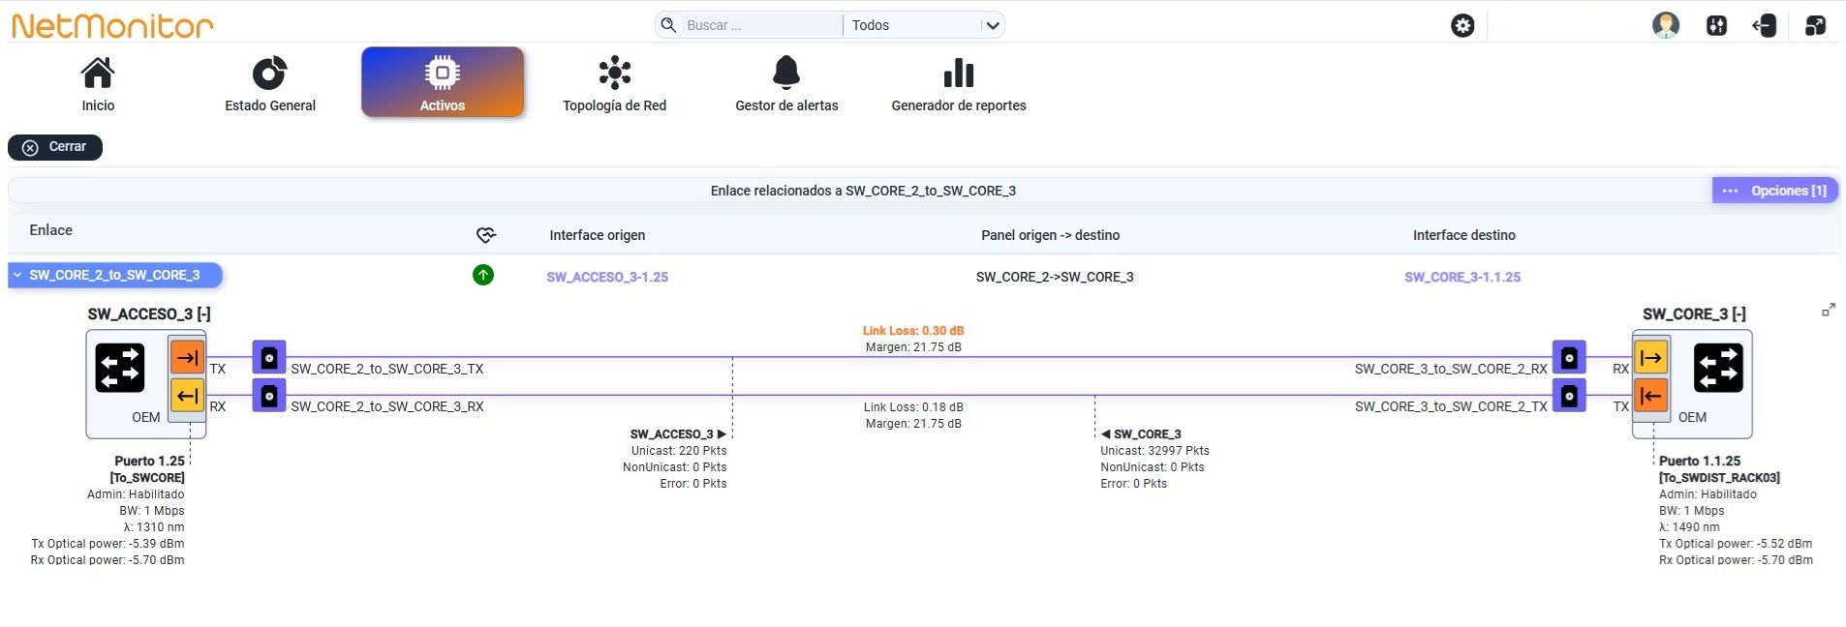Click the theme toggle icon in header

(1815, 26)
